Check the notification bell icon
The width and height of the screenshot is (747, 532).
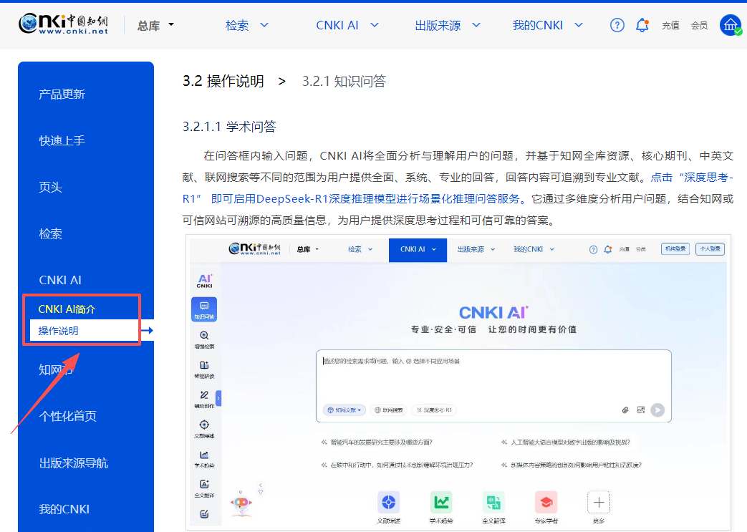pyautogui.click(x=642, y=25)
